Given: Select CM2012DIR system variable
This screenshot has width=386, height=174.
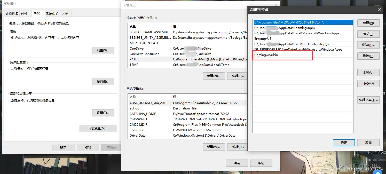Looking at the screenshot, I should point(188,125).
